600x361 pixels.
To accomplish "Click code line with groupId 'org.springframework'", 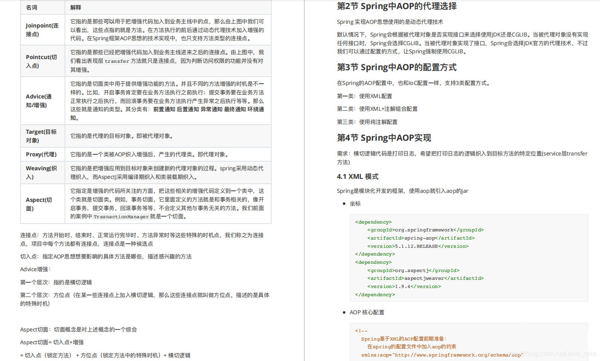I will (425, 230).
